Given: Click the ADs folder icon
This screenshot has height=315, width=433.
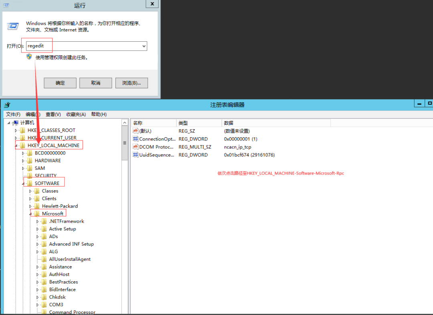Looking at the screenshot, I should (44, 236).
